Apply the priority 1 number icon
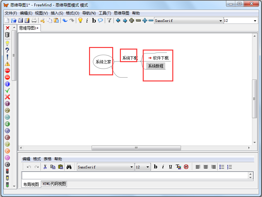This screenshot has width=262, height=197. tap(7, 104)
